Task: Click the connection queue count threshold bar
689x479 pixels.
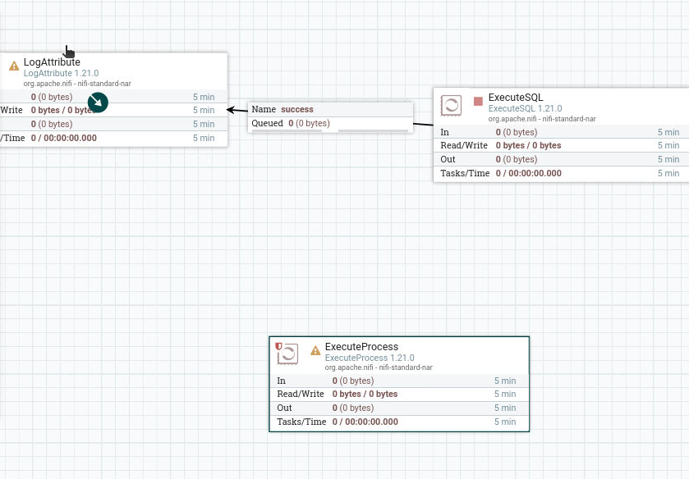Action: 287,131
